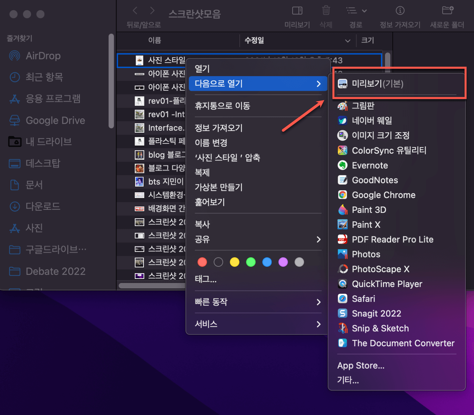Apply the purple tag color
The image size is (474, 415).
(x=283, y=262)
